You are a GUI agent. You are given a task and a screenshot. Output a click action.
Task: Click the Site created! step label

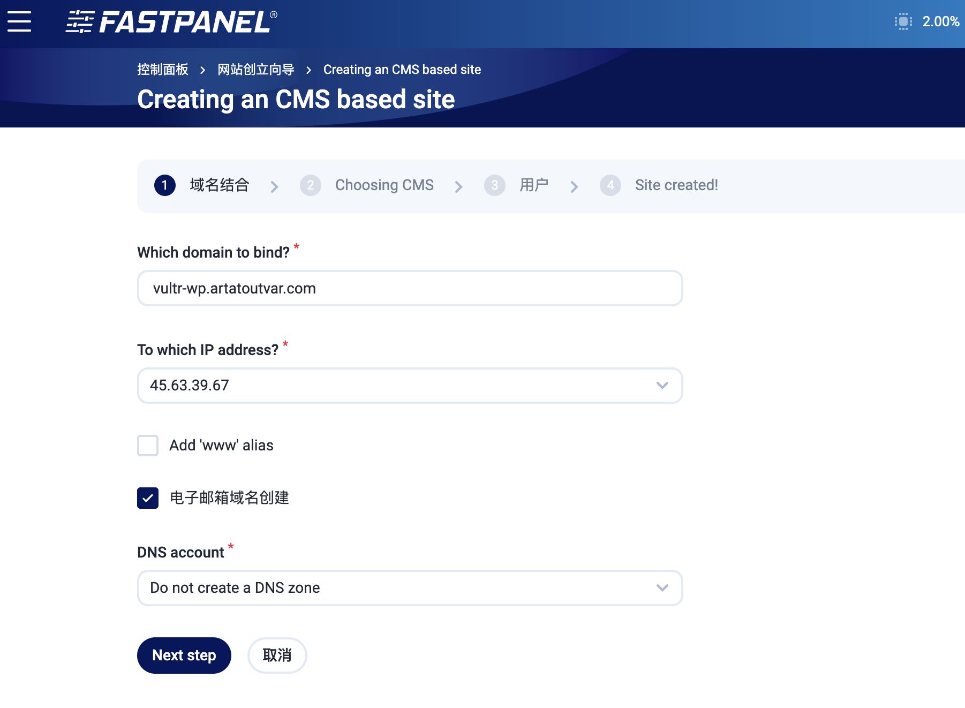point(676,185)
